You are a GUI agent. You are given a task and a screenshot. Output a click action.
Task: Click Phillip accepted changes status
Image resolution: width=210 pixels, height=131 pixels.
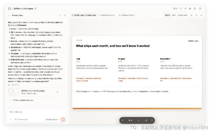(23, 100)
